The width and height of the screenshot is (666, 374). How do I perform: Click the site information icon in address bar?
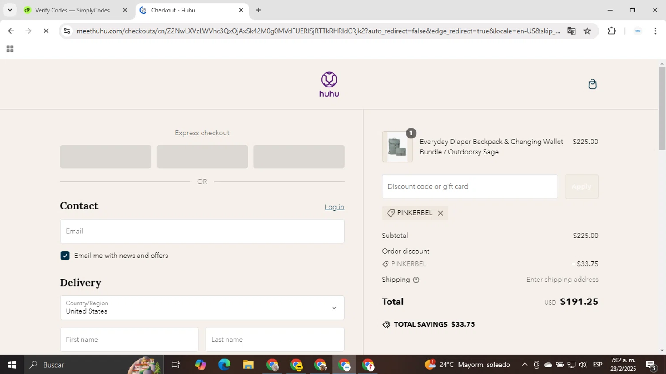[x=67, y=31]
